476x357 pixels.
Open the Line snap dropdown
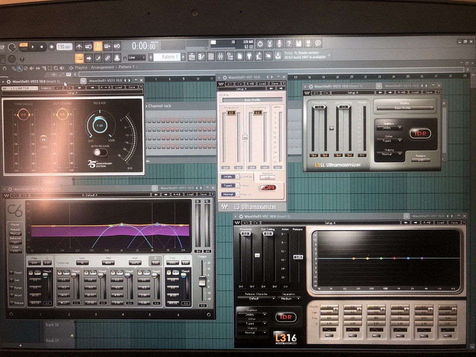pyautogui.click(x=137, y=58)
